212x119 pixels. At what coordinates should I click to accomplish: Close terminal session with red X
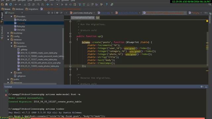click(6, 95)
